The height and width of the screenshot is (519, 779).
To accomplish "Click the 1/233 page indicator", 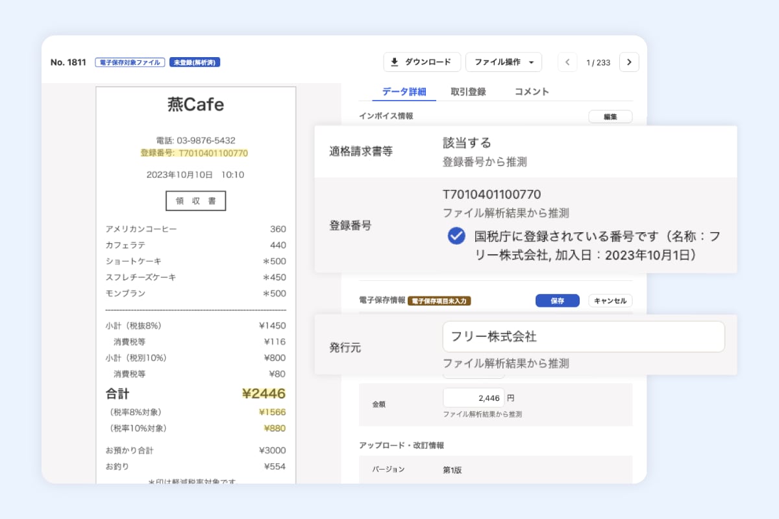I will tap(598, 62).
